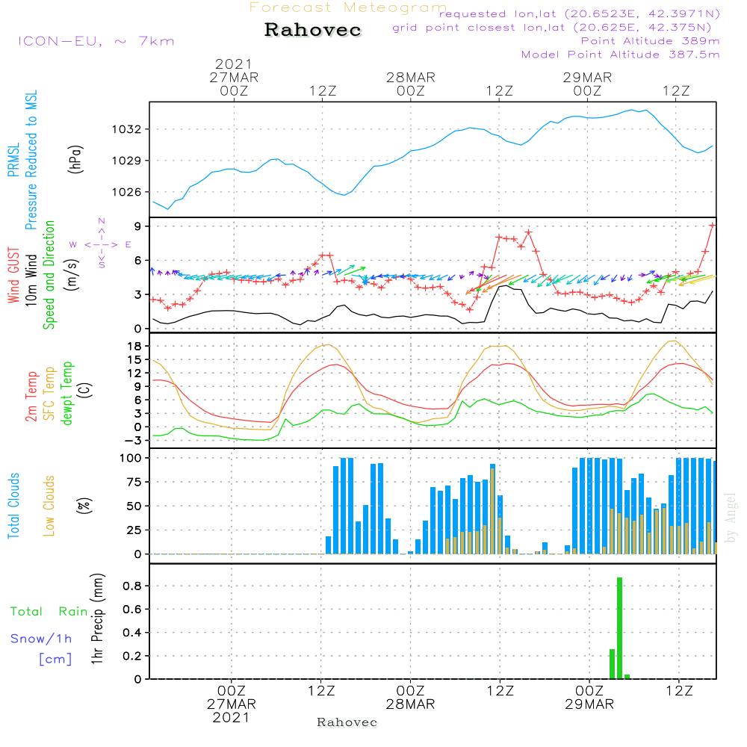The width and height of the screenshot is (747, 747).
Task: Click the (C) temperature unit label
Action: pyautogui.click(x=84, y=390)
